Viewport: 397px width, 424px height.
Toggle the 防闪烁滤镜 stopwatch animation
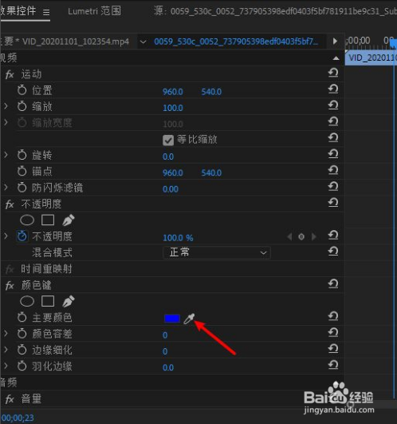pos(22,188)
